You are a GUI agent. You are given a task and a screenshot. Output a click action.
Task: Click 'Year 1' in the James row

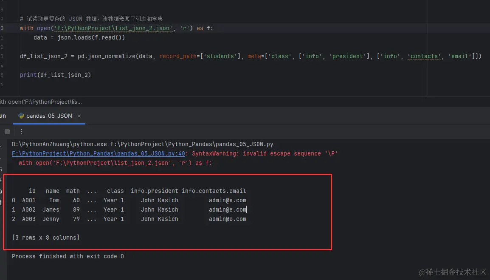(114, 209)
